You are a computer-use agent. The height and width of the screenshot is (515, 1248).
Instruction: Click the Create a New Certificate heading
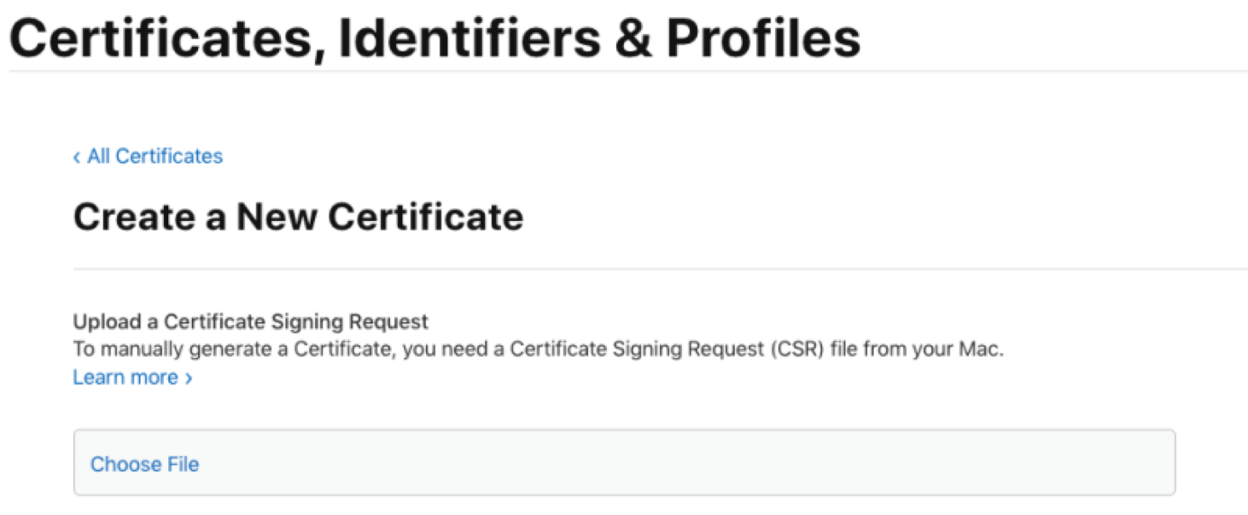click(x=298, y=217)
